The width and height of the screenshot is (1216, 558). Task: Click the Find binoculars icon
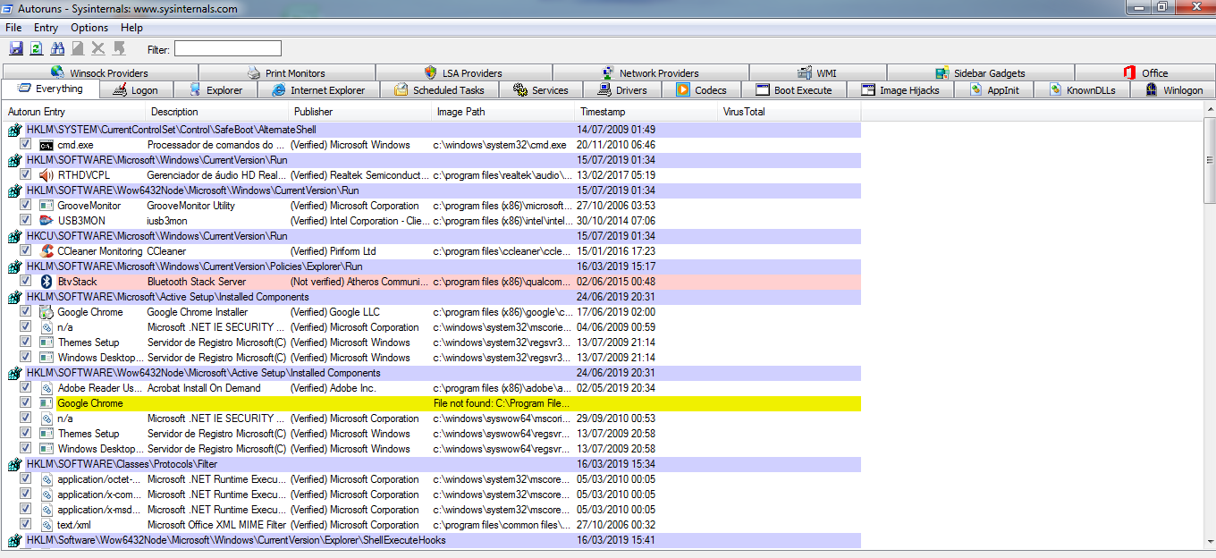pyautogui.click(x=58, y=48)
